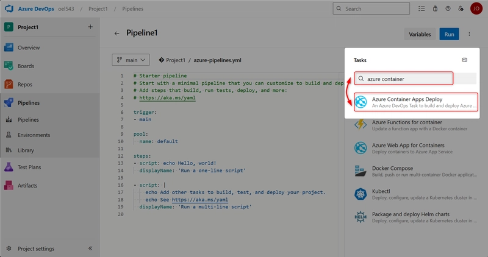488x257 pixels.
Task: Click the Variables button
Action: pyautogui.click(x=420, y=34)
